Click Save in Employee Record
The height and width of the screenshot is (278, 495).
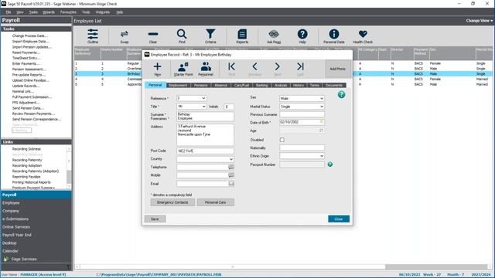pyautogui.click(x=155, y=219)
